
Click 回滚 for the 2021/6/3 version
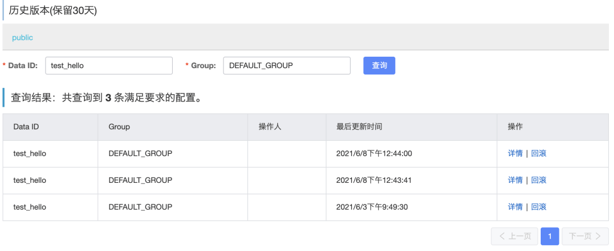pyautogui.click(x=538, y=207)
